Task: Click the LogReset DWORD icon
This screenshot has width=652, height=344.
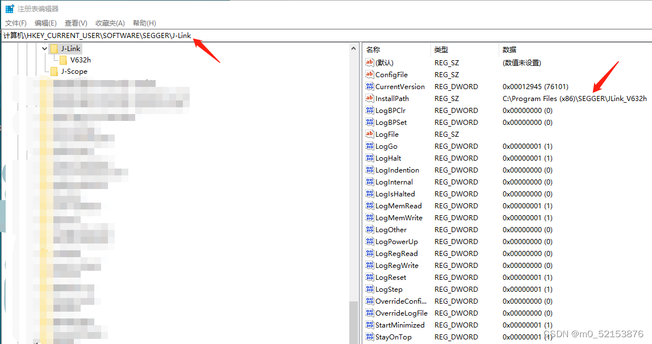Action: coord(370,277)
